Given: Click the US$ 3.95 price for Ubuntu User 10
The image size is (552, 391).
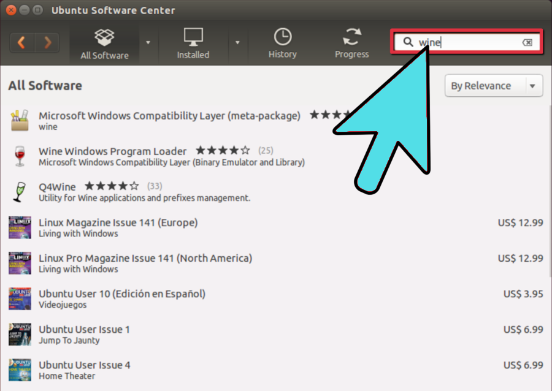Looking at the screenshot, I should click(523, 294).
